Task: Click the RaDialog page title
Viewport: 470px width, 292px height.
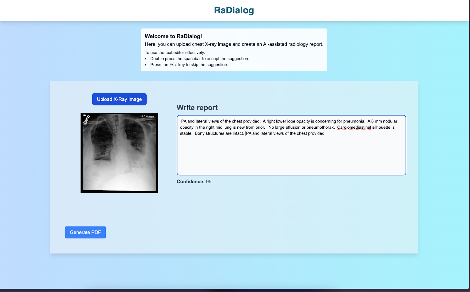Action: (x=234, y=10)
